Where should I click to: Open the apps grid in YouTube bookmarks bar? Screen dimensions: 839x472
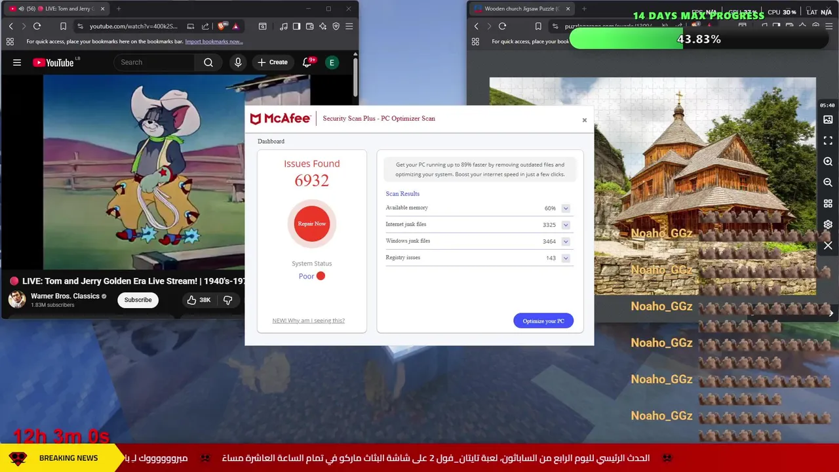coord(10,41)
